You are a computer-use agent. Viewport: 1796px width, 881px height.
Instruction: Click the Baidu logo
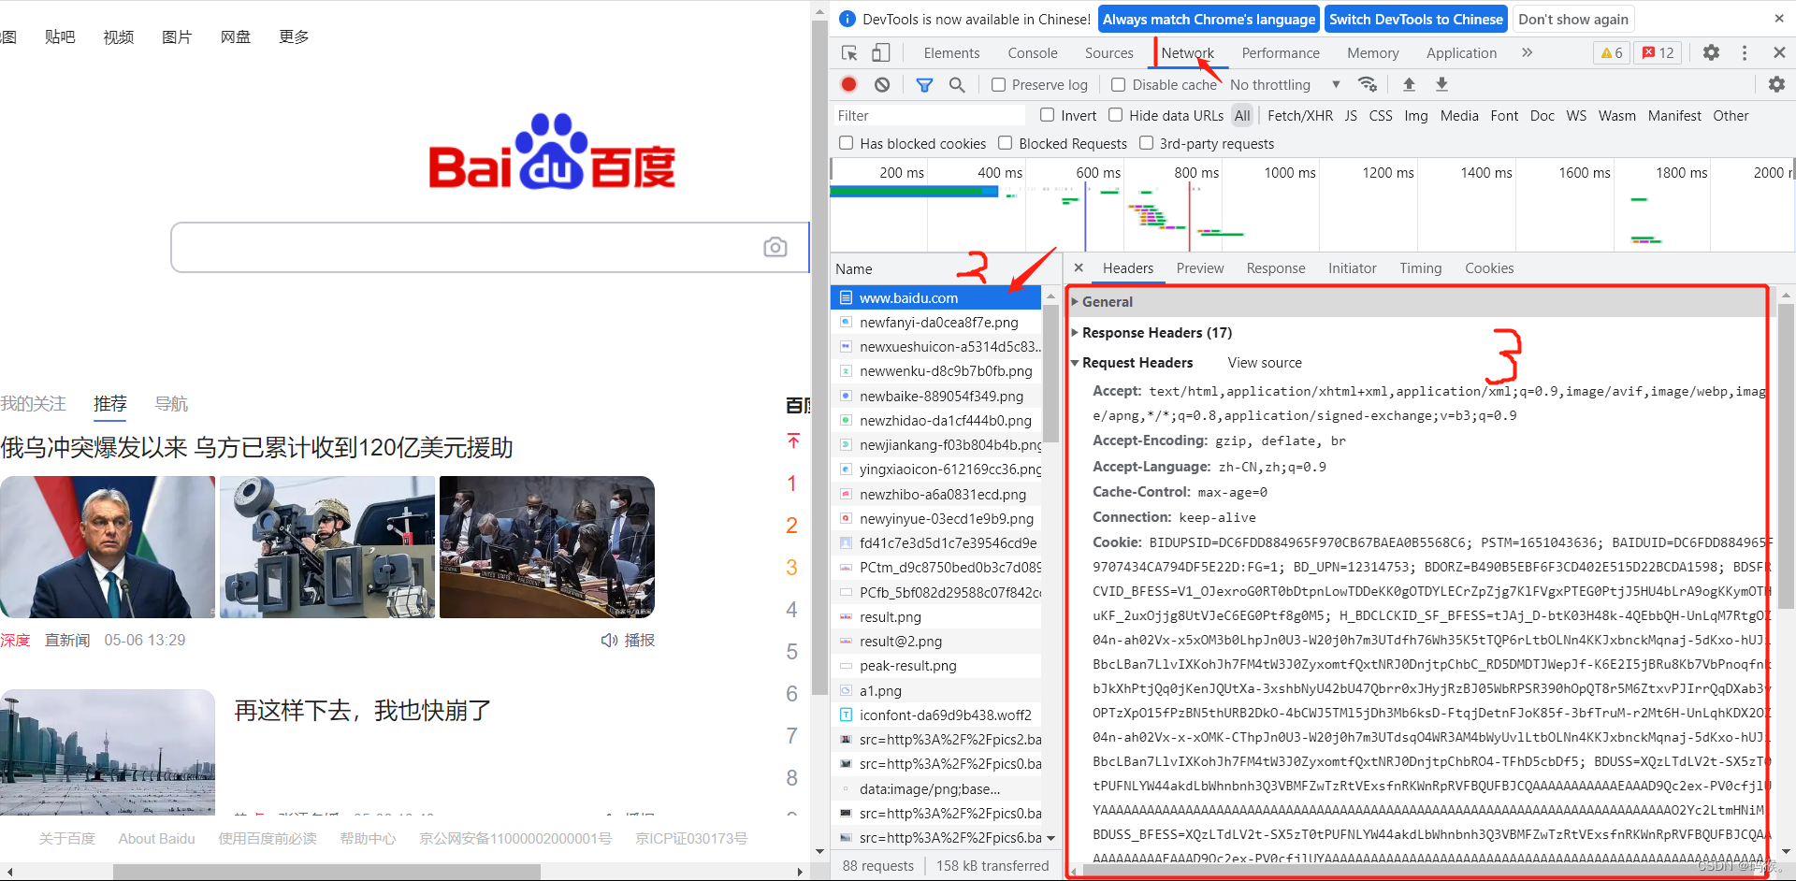(x=552, y=152)
